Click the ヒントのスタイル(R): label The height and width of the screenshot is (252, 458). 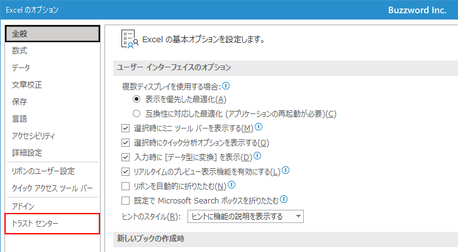pos(151,217)
